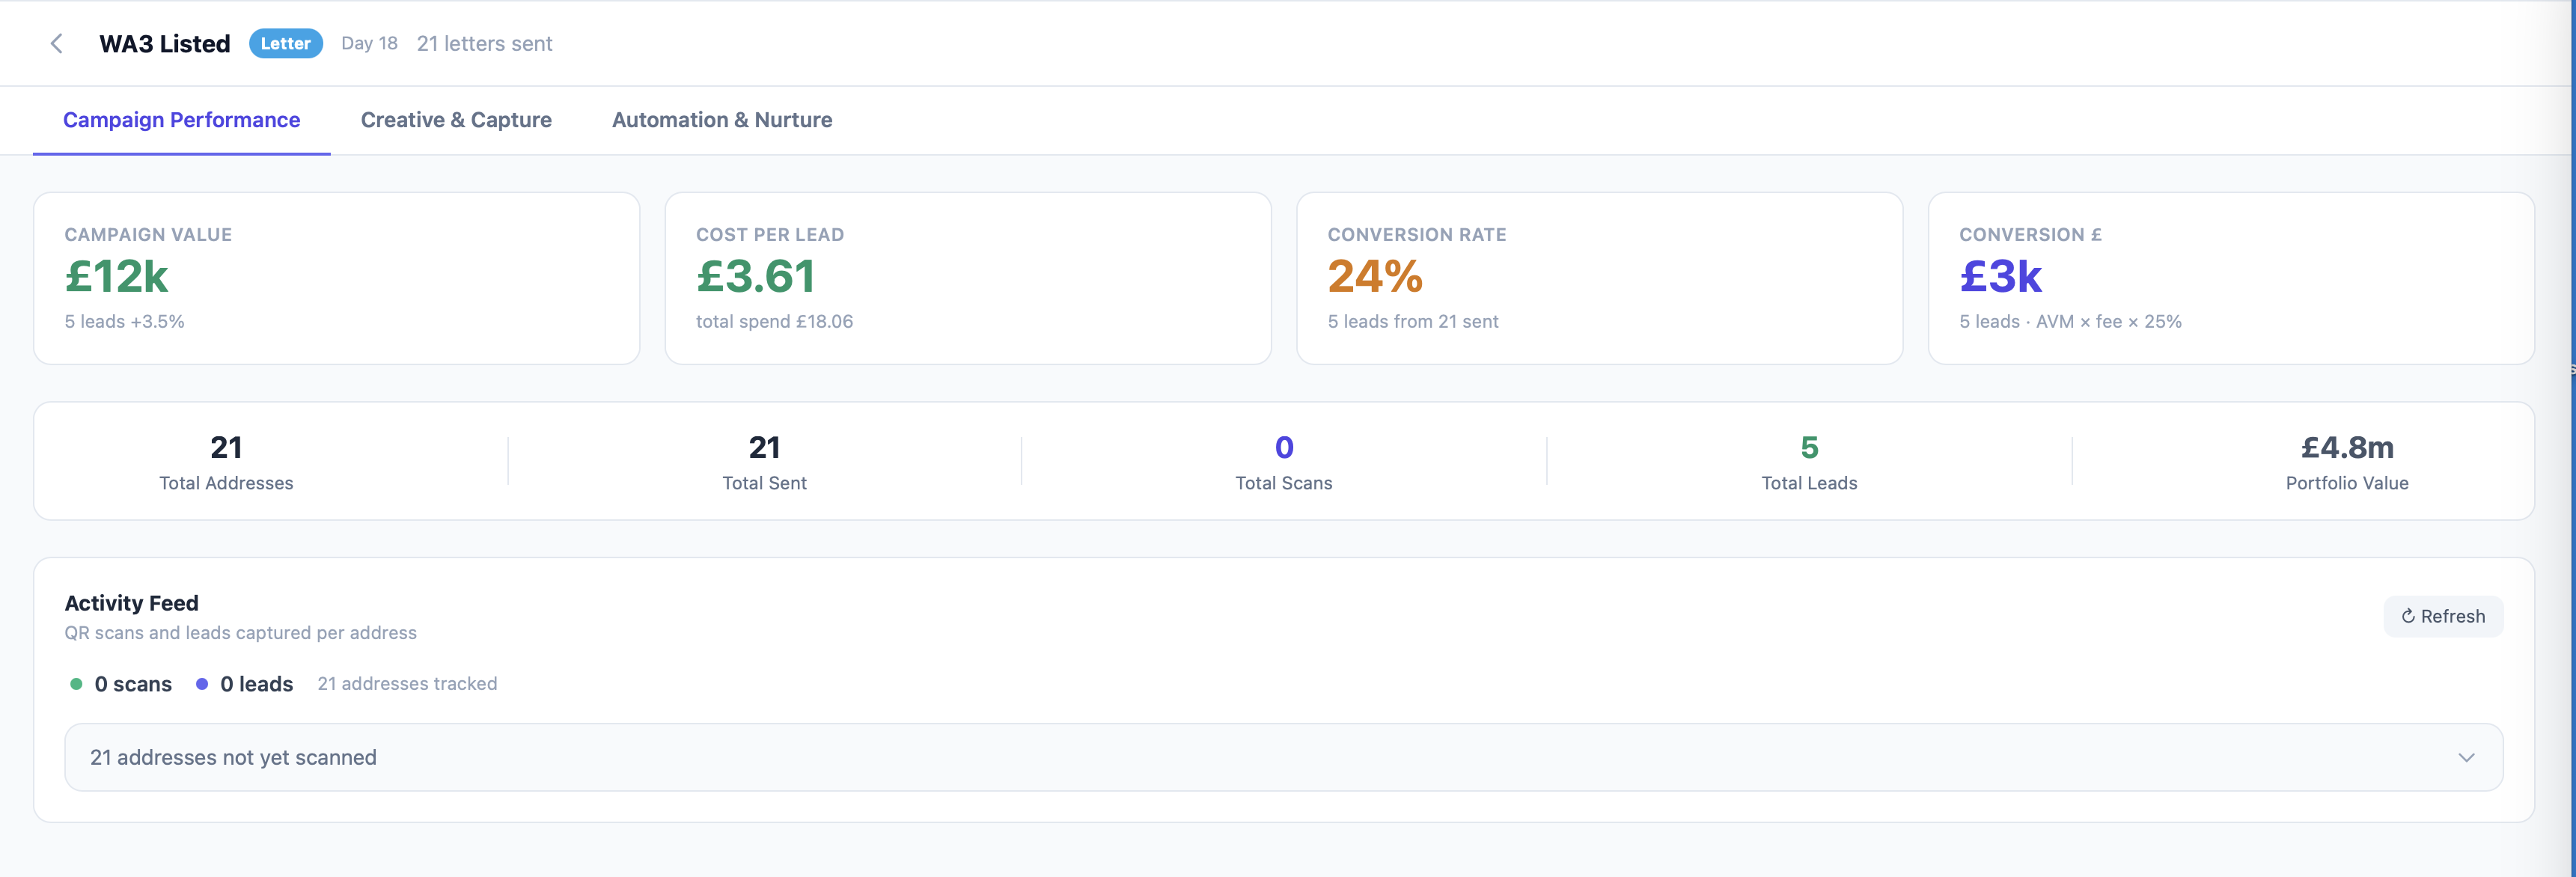Refresh the Activity Feed
Screen dimensions: 2576x877
click(2443, 616)
